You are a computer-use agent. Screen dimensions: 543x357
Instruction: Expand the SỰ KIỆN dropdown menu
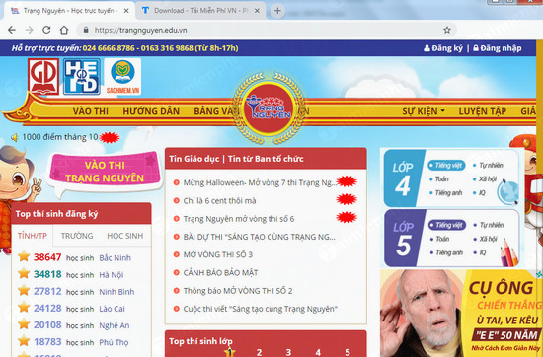(424, 111)
